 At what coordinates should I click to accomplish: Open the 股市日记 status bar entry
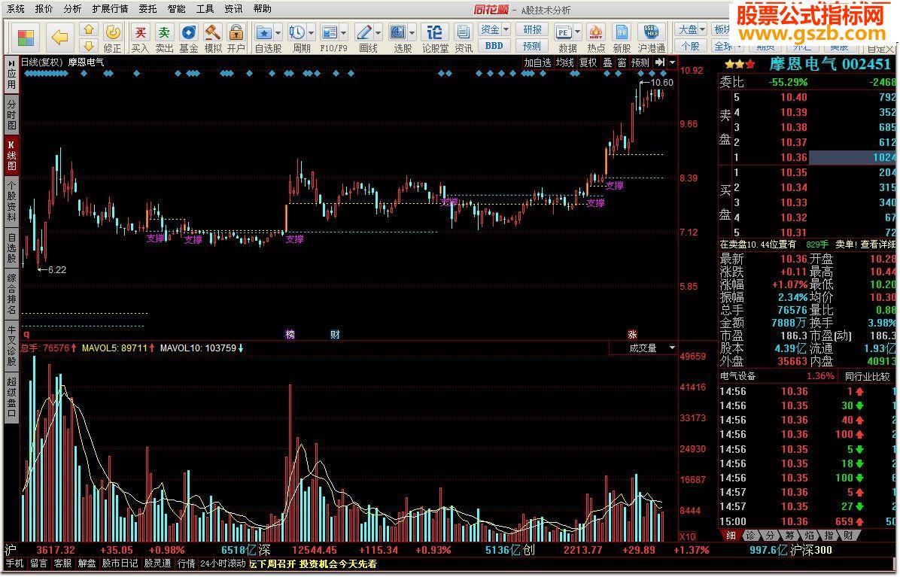point(120,563)
